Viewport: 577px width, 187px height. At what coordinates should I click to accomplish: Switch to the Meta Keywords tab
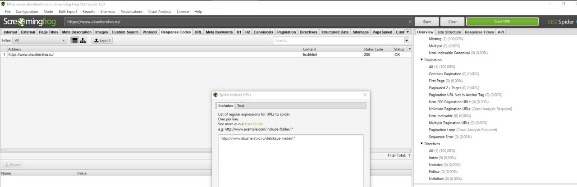point(219,32)
